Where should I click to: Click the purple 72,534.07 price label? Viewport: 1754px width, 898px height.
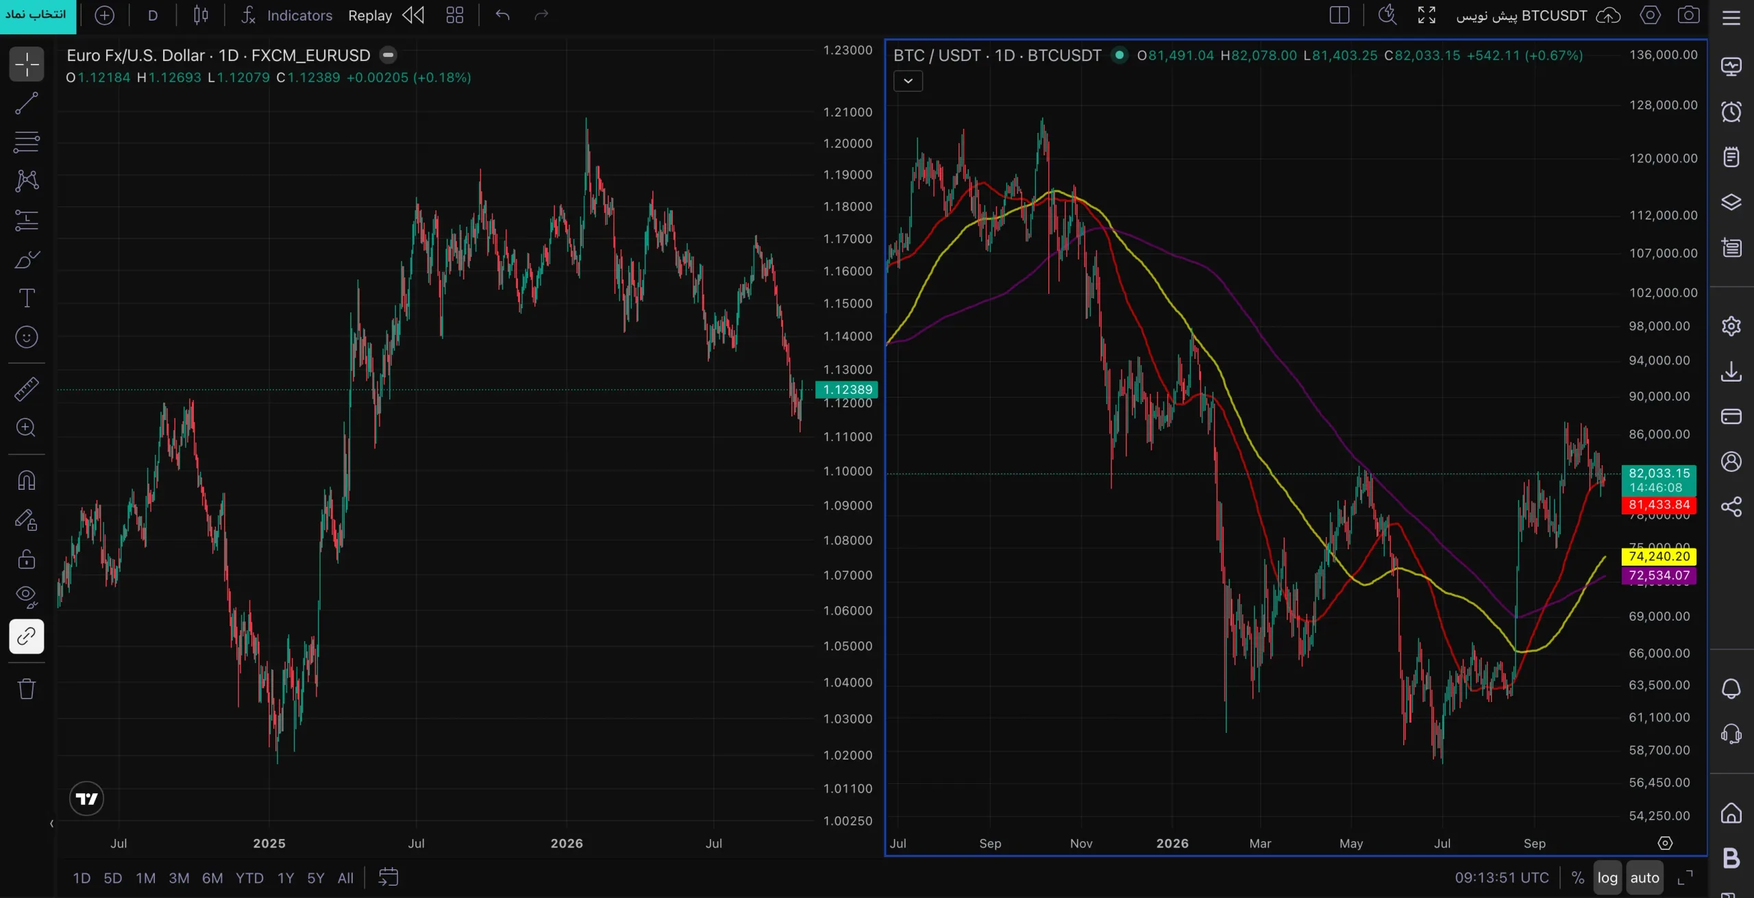tap(1659, 575)
